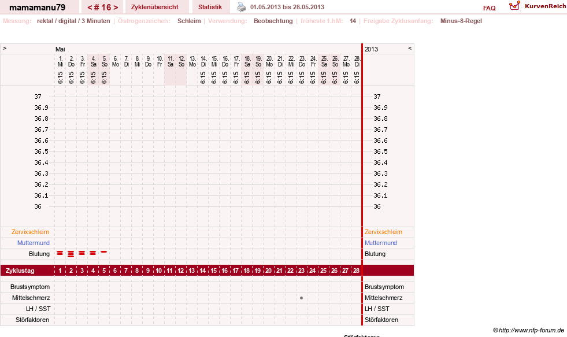Click the 6:15 time under 14. Di
567x337 pixels.
(203, 77)
